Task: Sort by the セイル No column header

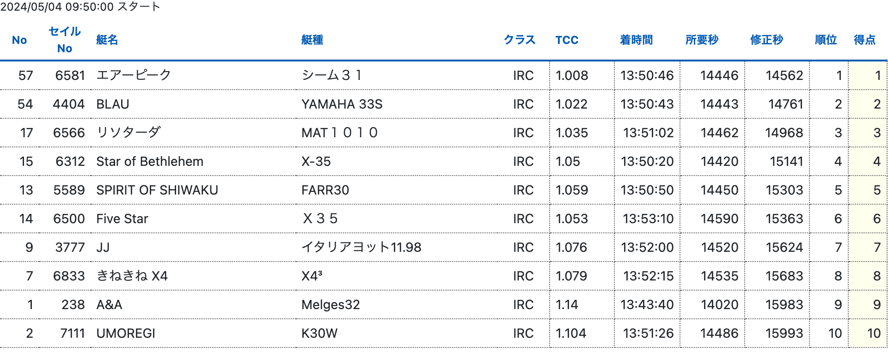Action: (65, 40)
